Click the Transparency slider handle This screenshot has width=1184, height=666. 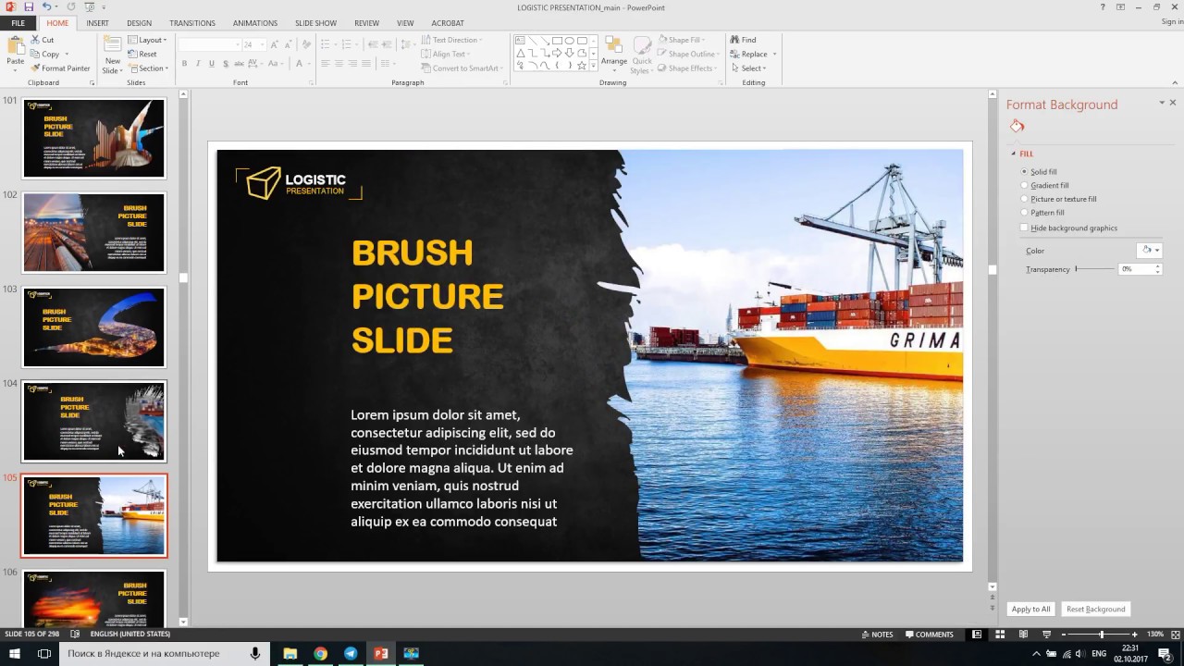click(1077, 269)
